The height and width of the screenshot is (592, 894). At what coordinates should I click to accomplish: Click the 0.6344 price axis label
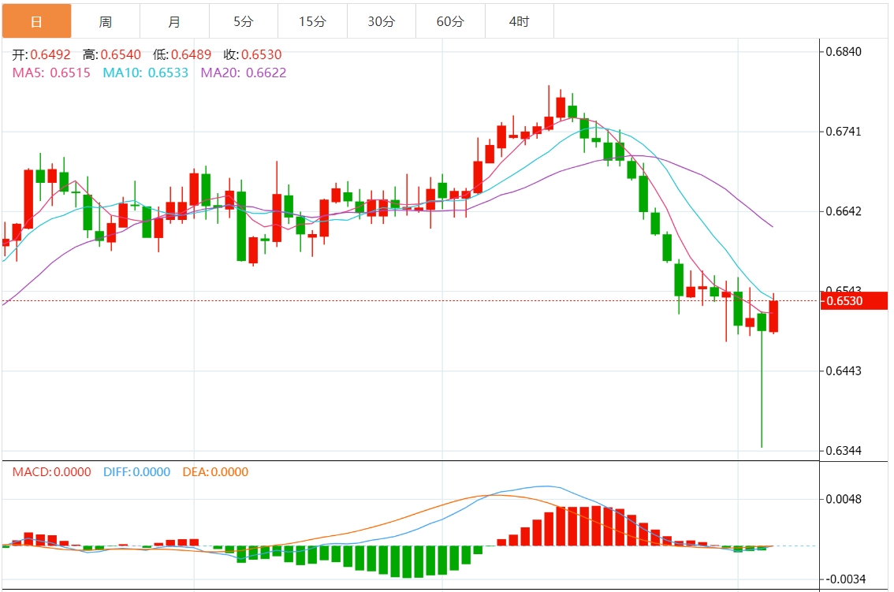click(x=844, y=451)
